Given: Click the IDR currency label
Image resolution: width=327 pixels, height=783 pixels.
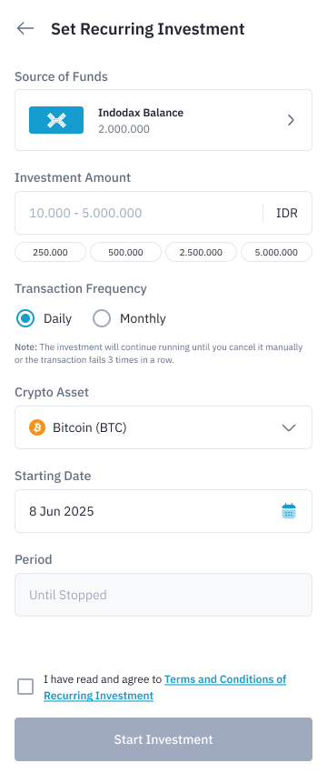Looking at the screenshot, I should pyautogui.click(x=287, y=213).
